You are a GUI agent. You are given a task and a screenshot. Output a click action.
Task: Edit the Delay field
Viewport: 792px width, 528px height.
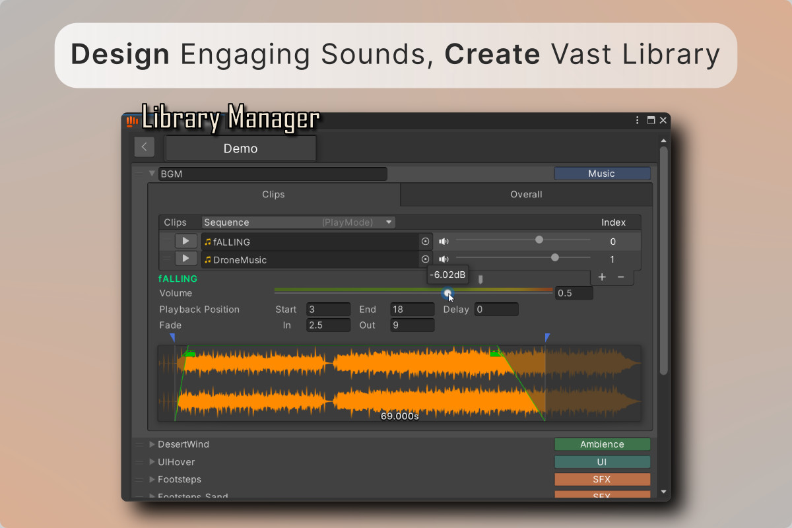pyautogui.click(x=496, y=310)
